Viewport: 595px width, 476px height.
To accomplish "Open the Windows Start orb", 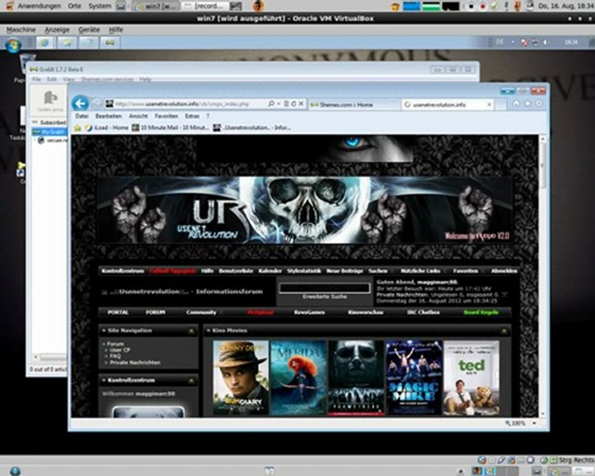I will (13, 45).
